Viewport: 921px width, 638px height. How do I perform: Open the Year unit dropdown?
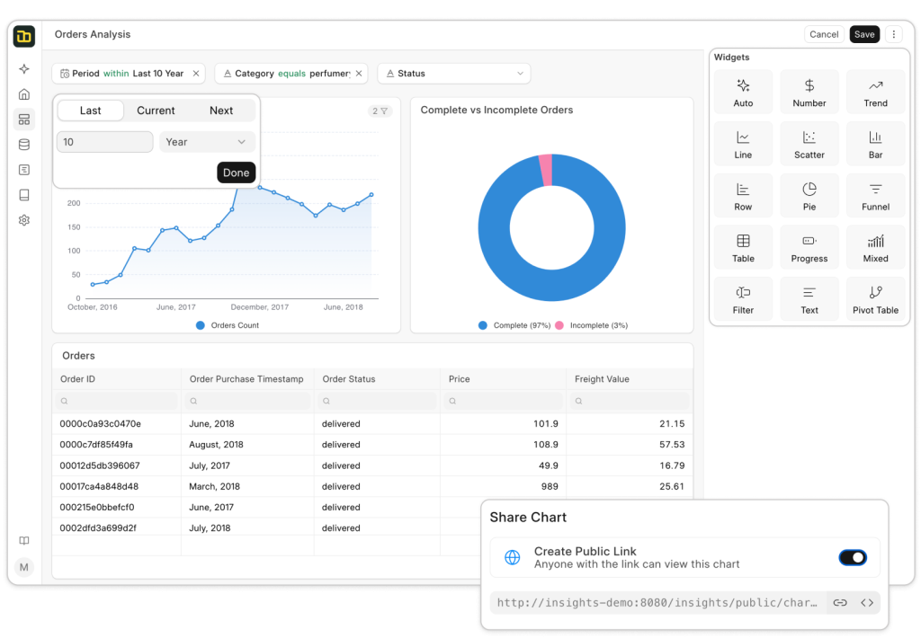[207, 142]
